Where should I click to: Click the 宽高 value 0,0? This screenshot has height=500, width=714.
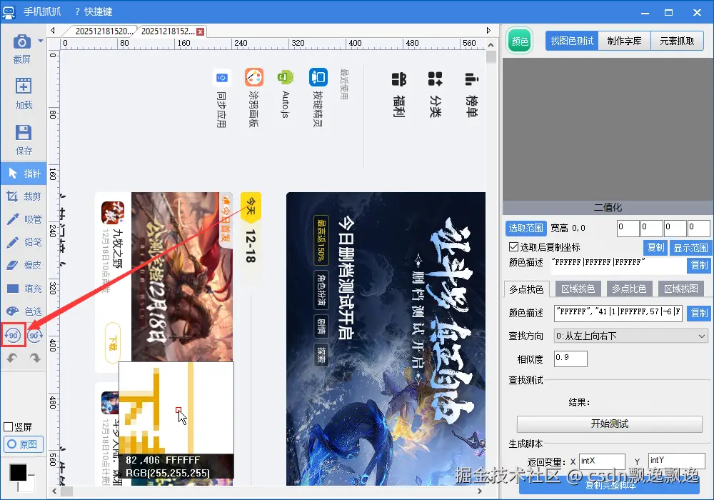coord(579,228)
